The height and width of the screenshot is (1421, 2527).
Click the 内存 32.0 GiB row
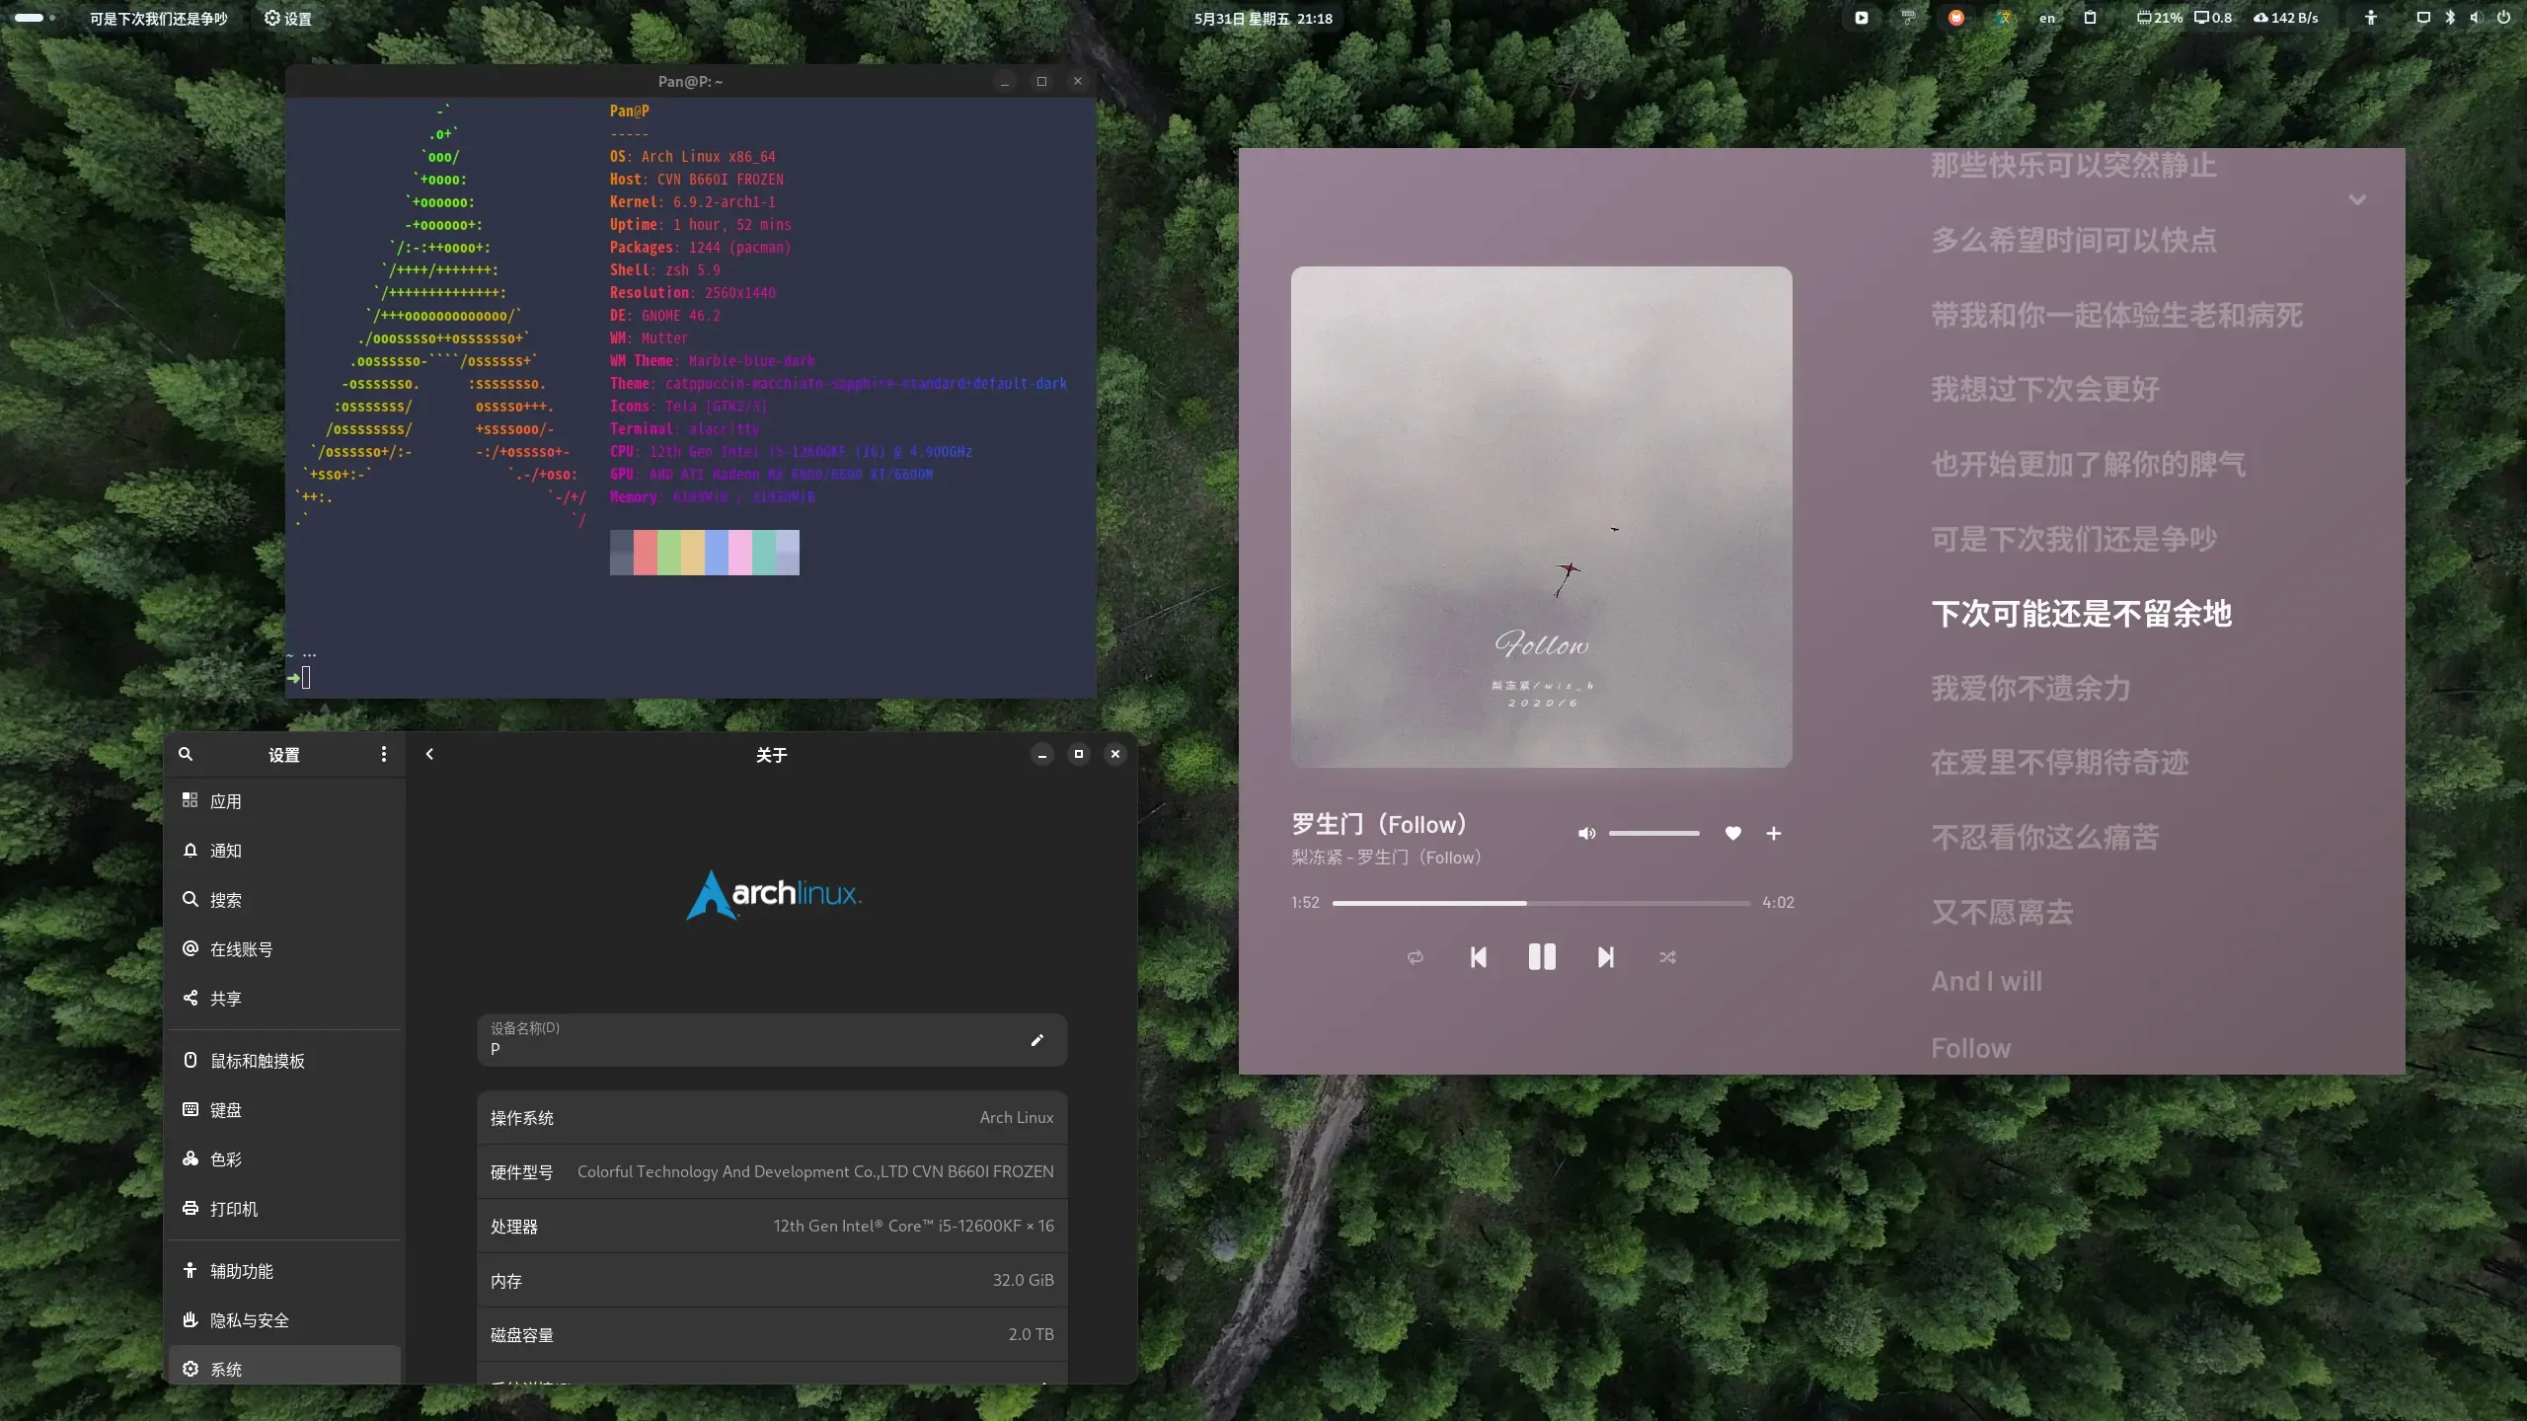click(772, 1280)
